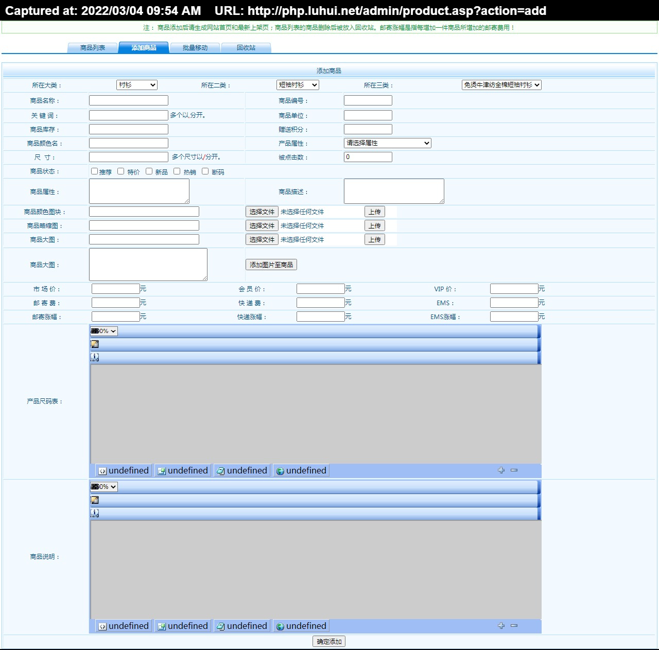
Task: Open the 所在大类 dropdown showing 衬衫
Action: tap(137, 85)
